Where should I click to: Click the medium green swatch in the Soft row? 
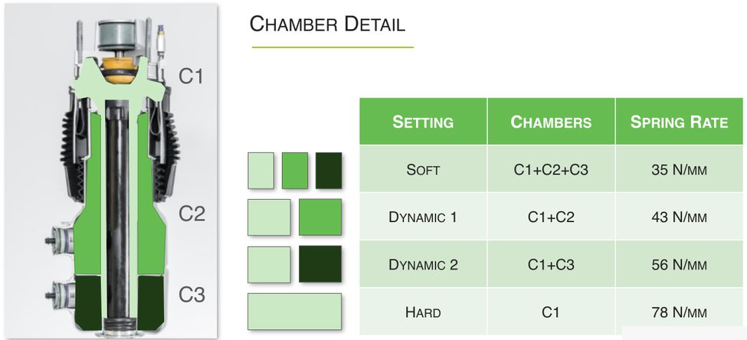(x=295, y=171)
